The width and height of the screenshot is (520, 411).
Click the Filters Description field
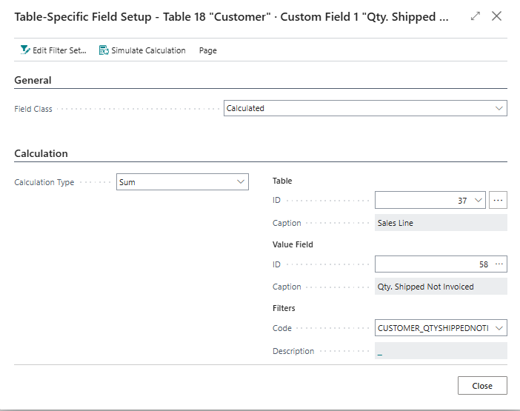click(441, 351)
